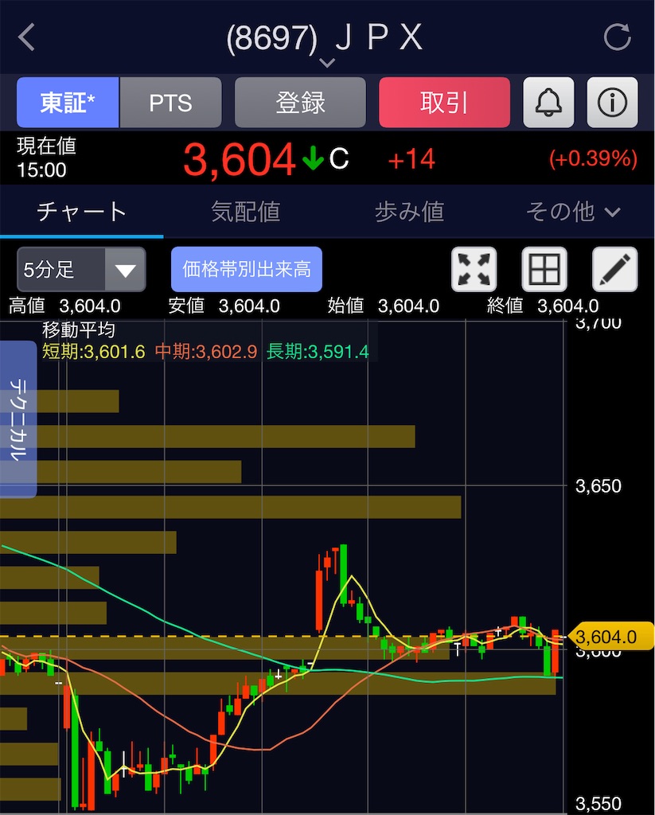Tap the 登録 register button
Viewport: 655px width, 815px height.
pyautogui.click(x=301, y=103)
